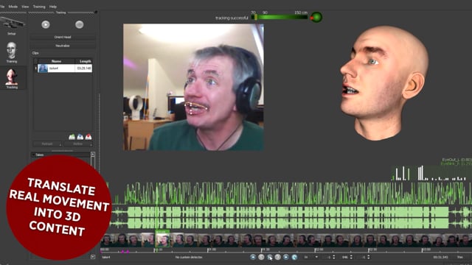The width and height of the screenshot is (472, 265).
Task: Open the Mode menu
Action: (13, 7)
